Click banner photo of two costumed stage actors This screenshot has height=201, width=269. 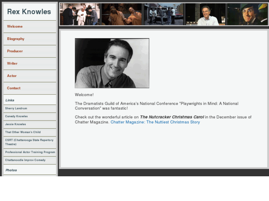[x=122, y=14]
